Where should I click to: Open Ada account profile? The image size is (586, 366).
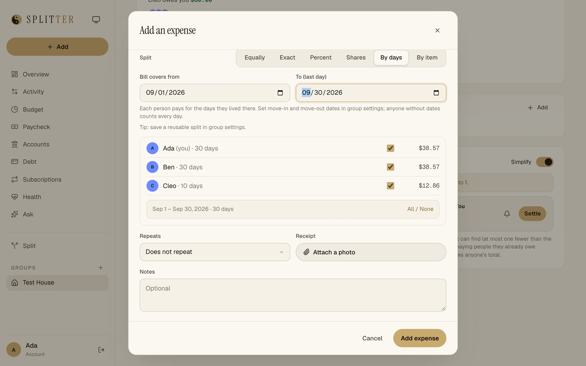26,350
